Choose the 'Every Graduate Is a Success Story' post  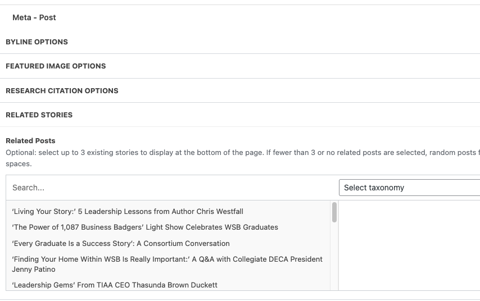121,244
